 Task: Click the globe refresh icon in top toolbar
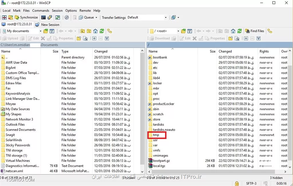coord(174,17)
